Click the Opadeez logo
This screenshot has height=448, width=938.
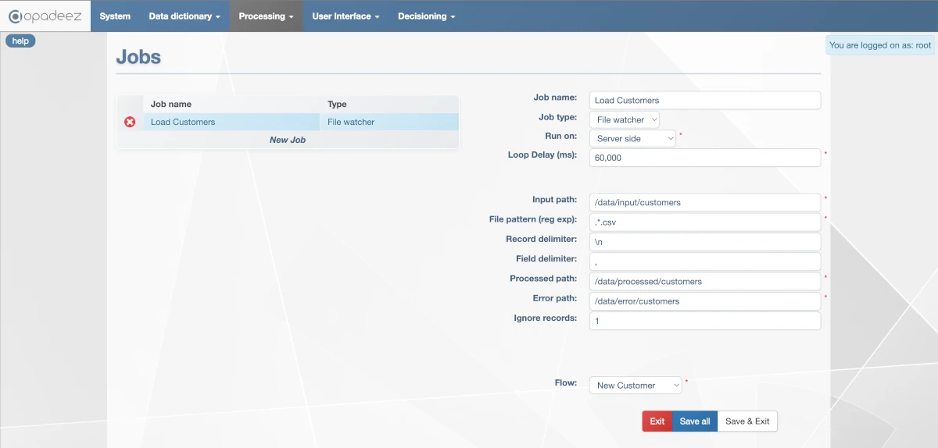pyautogui.click(x=45, y=16)
